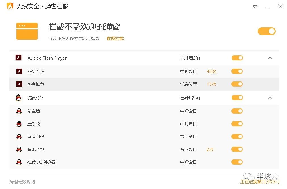Toggle the 腾讯QQ group switch
The height and width of the screenshot is (189, 287).
tap(237, 98)
